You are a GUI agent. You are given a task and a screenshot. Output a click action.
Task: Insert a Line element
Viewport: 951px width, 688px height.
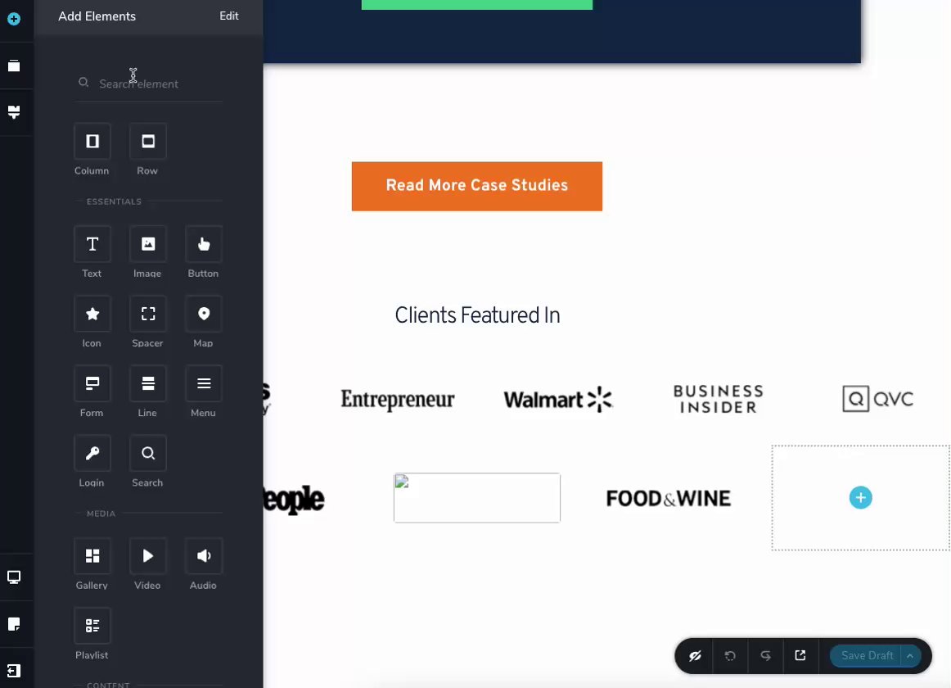coord(148,384)
